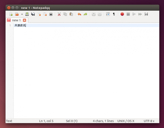Viewport: 164px width, 128px height.
Task: Toggle word wrap
Action: (x=108, y=14)
